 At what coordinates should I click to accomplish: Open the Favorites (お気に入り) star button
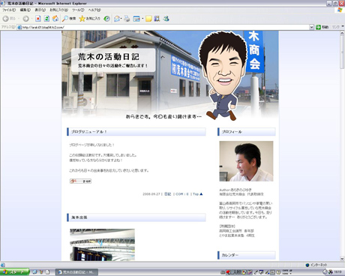pyautogui.click(x=89, y=19)
